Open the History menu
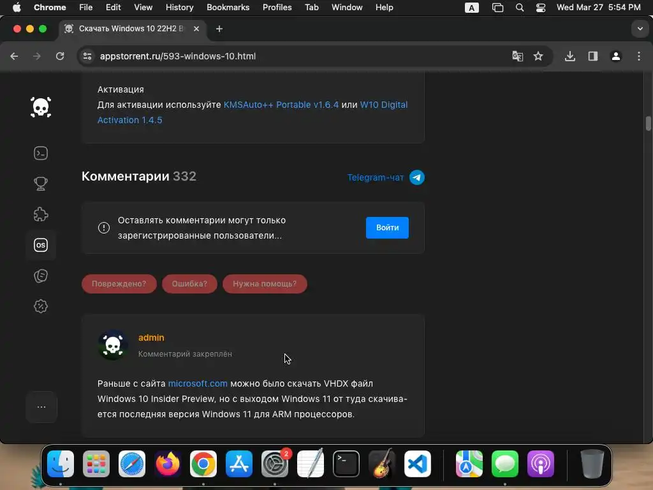This screenshot has height=490, width=653. pyautogui.click(x=179, y=8)
